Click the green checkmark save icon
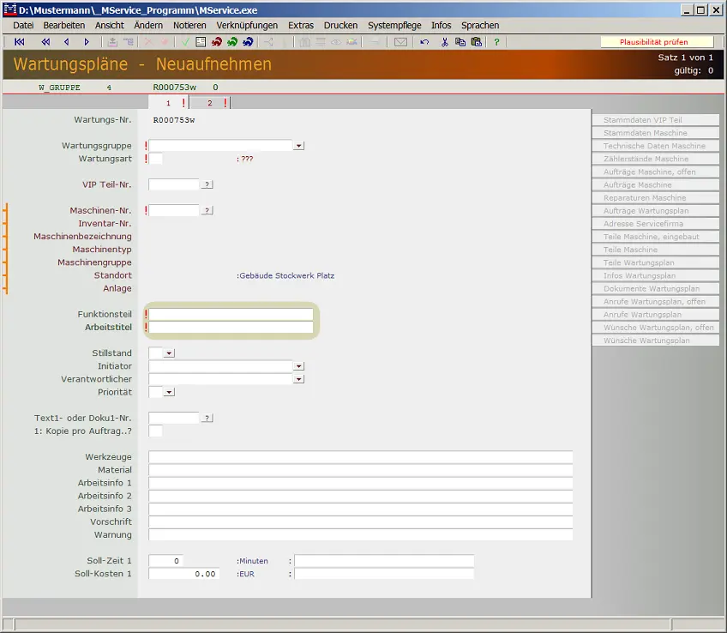 coord(185,42)
